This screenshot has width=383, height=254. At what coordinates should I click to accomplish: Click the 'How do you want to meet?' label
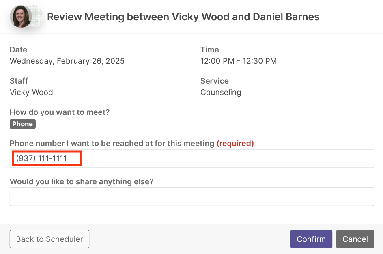[x=60, y=112]
